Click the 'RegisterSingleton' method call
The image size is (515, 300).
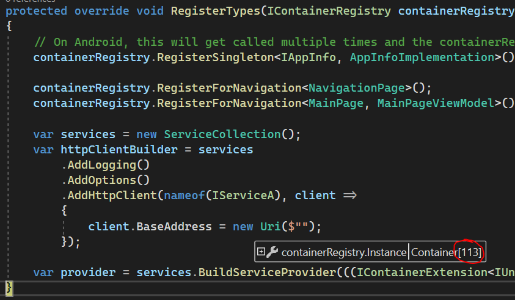pyautogui.click(x=215, y=57)
